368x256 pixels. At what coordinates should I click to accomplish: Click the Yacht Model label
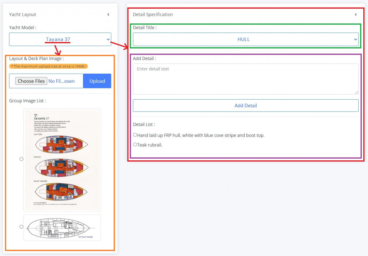[23, 27]
